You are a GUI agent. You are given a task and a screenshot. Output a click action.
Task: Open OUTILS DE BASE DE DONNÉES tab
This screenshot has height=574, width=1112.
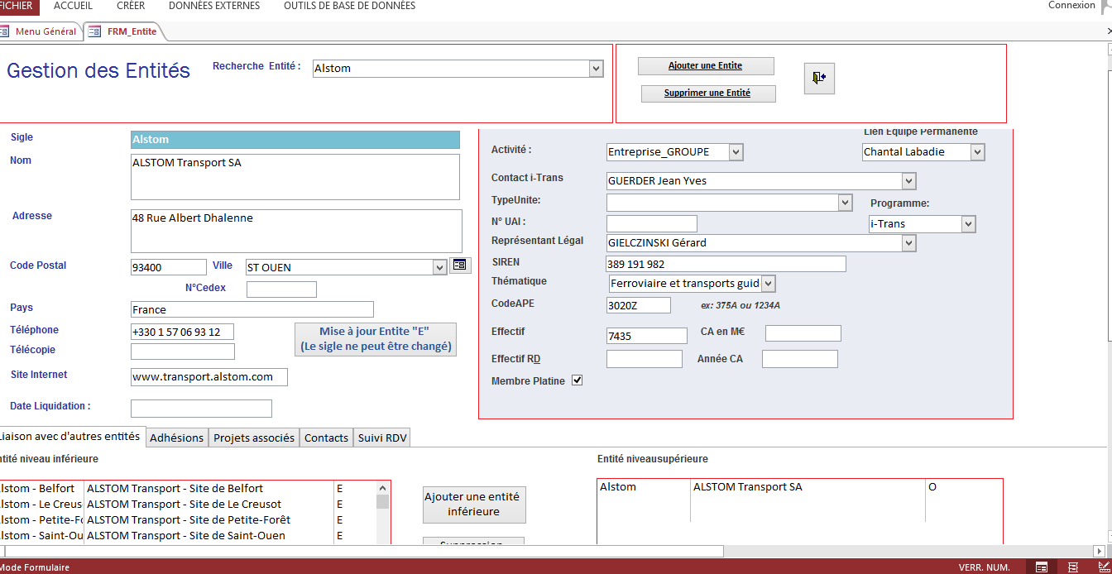350,6
